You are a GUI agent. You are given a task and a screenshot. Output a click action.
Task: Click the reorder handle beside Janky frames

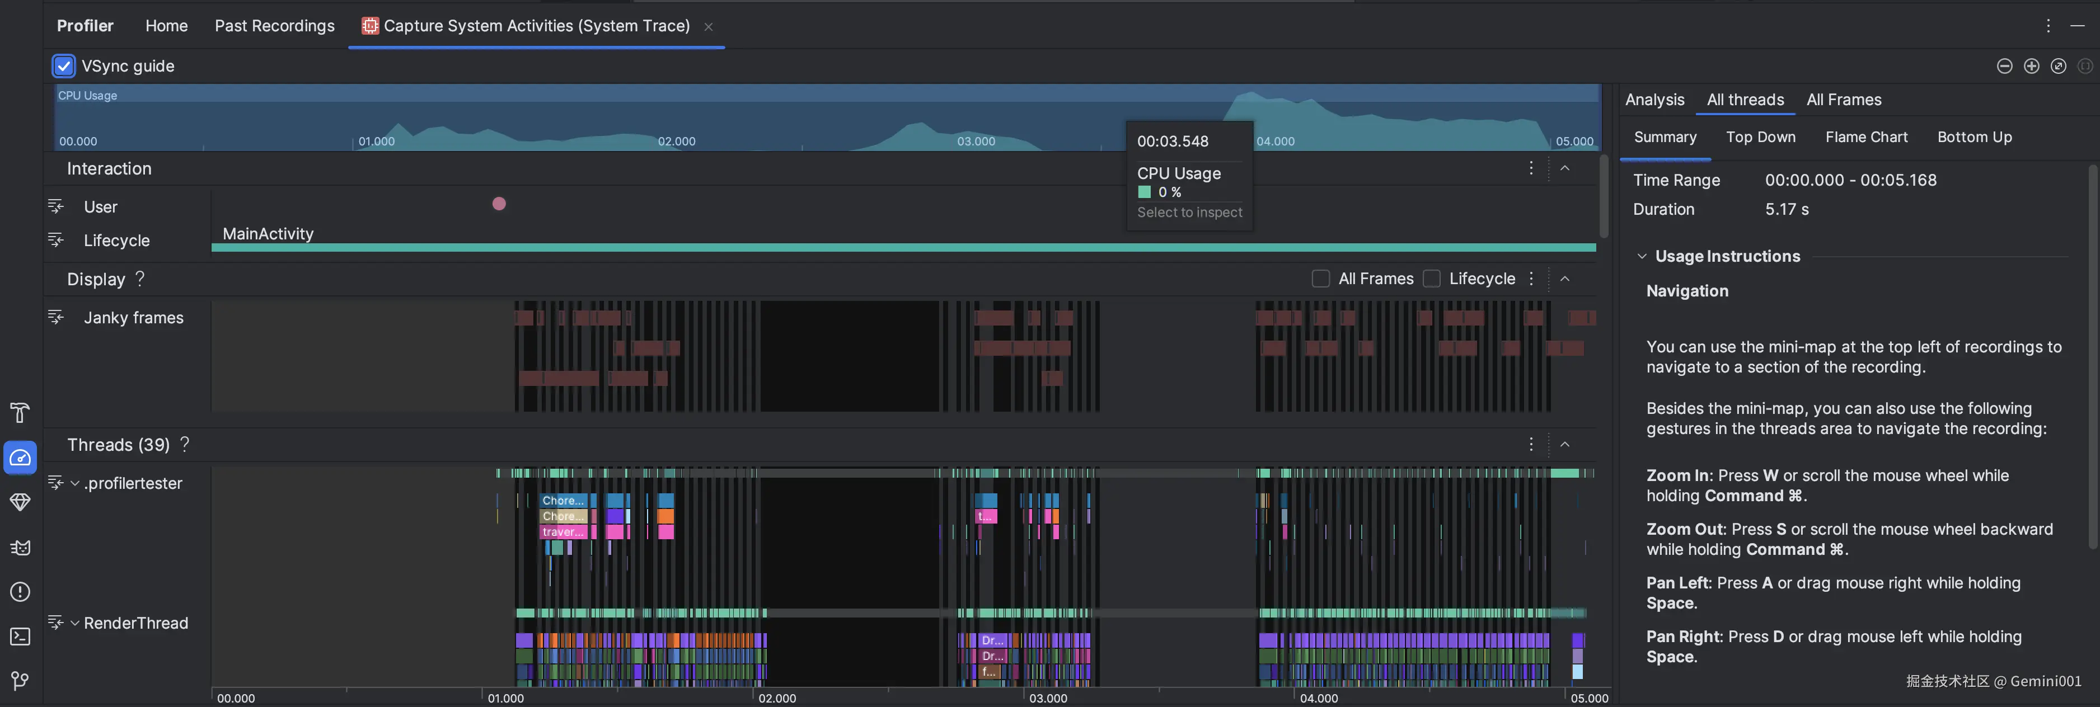(55, 317)
